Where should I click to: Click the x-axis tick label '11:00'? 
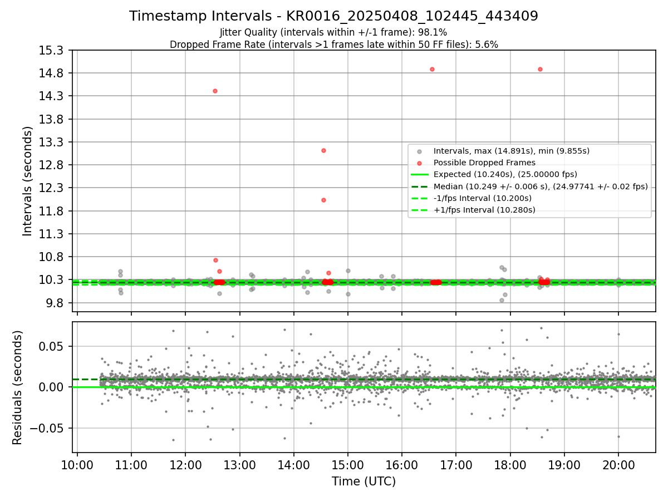tap(131, 465)
